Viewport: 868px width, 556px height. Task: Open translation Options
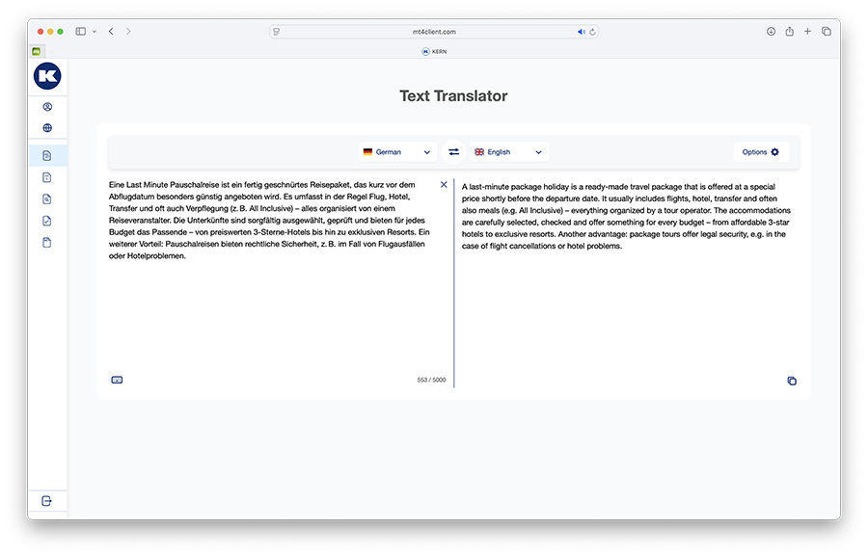click(x=761, y=152)
